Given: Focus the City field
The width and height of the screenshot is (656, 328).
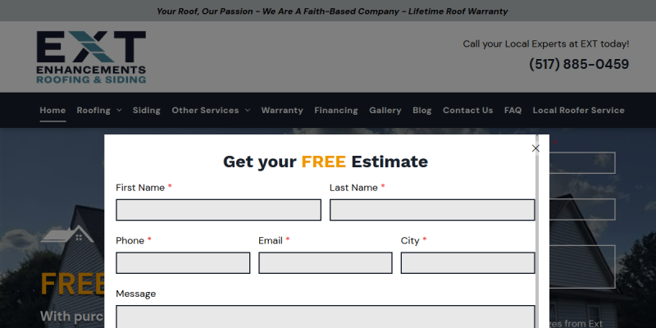Looking at the screenshot, I should click(x=467, y=262).
